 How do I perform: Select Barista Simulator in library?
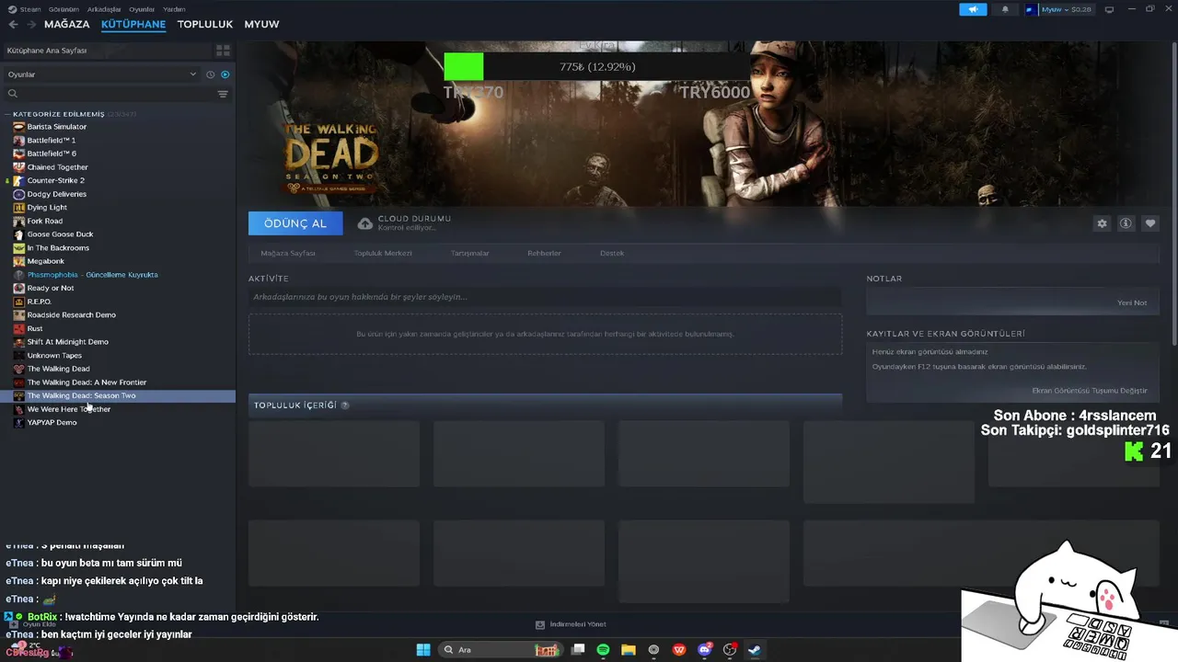click(118, 127)
